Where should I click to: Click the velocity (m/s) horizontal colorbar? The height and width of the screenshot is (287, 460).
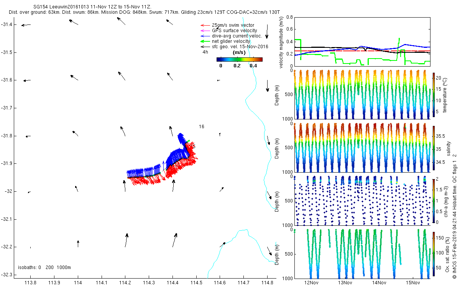pyautogui.click(x=239, y=59)
